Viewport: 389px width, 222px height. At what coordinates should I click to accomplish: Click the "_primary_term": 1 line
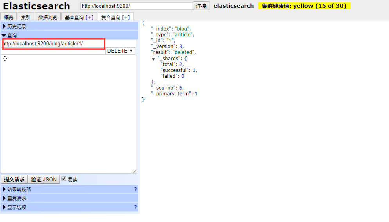[175, 94]
